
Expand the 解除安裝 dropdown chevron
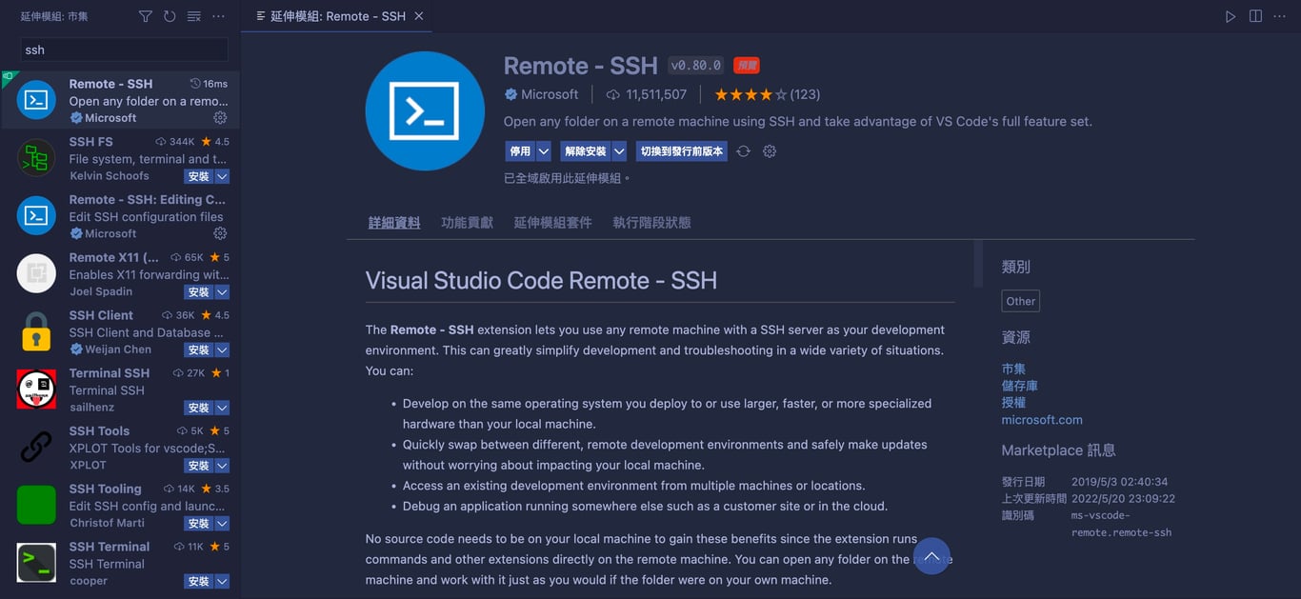(621, 150)
